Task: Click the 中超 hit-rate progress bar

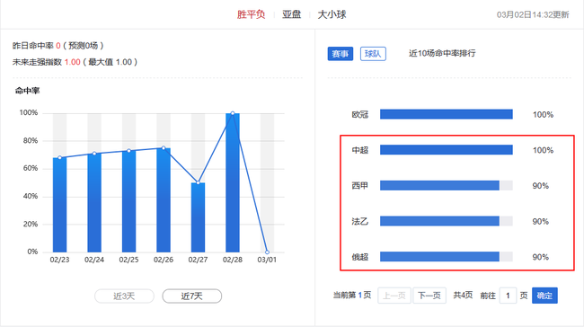Action: [447, 150]
